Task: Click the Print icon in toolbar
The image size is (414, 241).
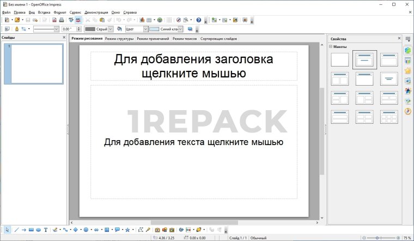Action: (x=61, y=20)
